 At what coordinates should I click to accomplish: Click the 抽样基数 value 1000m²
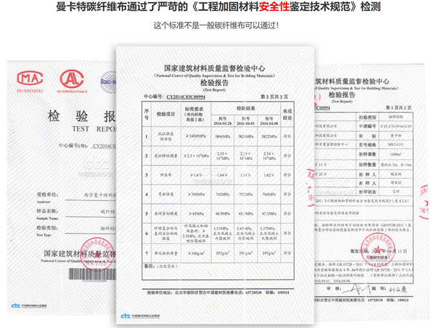(396, 154)
